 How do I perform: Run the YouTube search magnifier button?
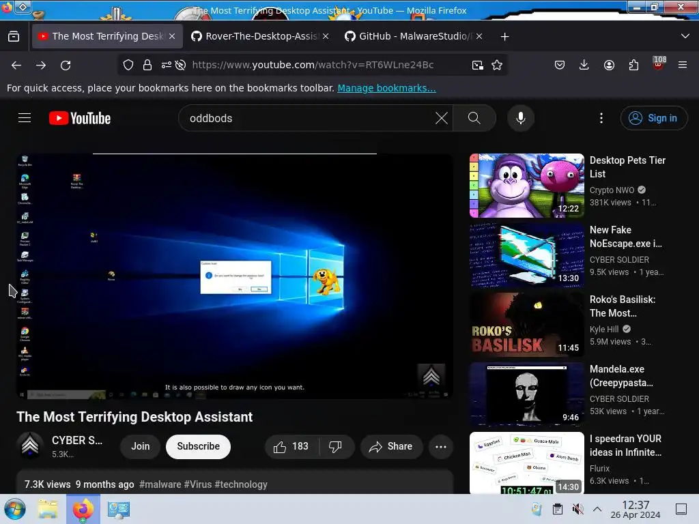click(474, 118)
